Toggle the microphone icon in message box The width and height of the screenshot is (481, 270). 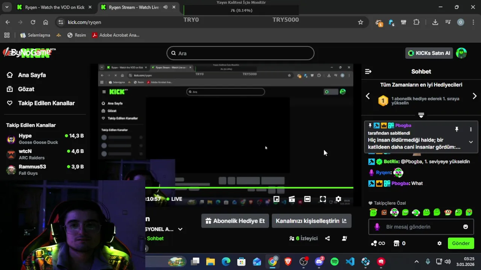point(377,227)
